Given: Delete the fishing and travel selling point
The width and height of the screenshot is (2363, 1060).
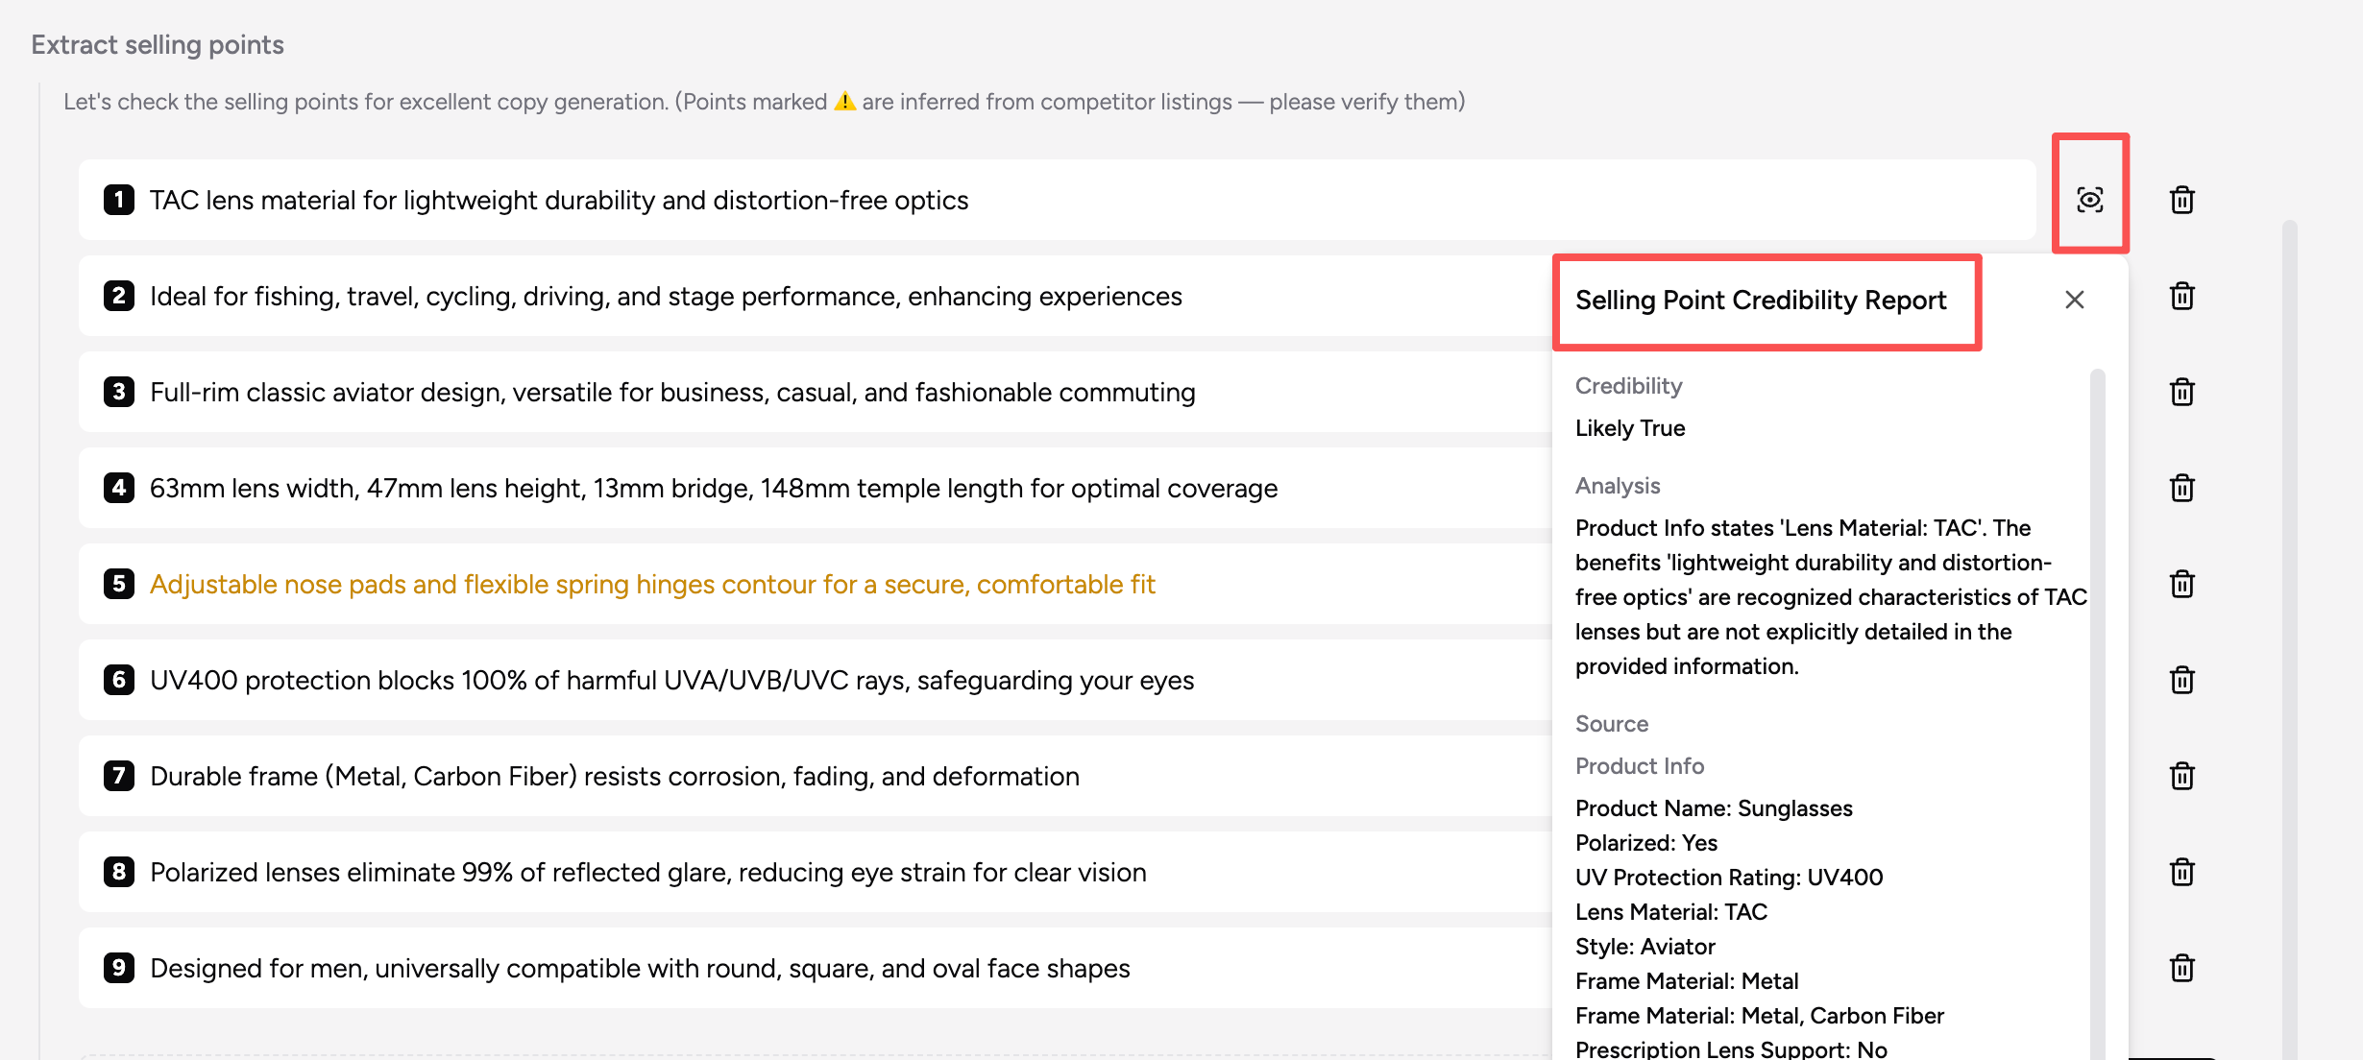Looking at the screenshot, I should tap(2182, 296).
